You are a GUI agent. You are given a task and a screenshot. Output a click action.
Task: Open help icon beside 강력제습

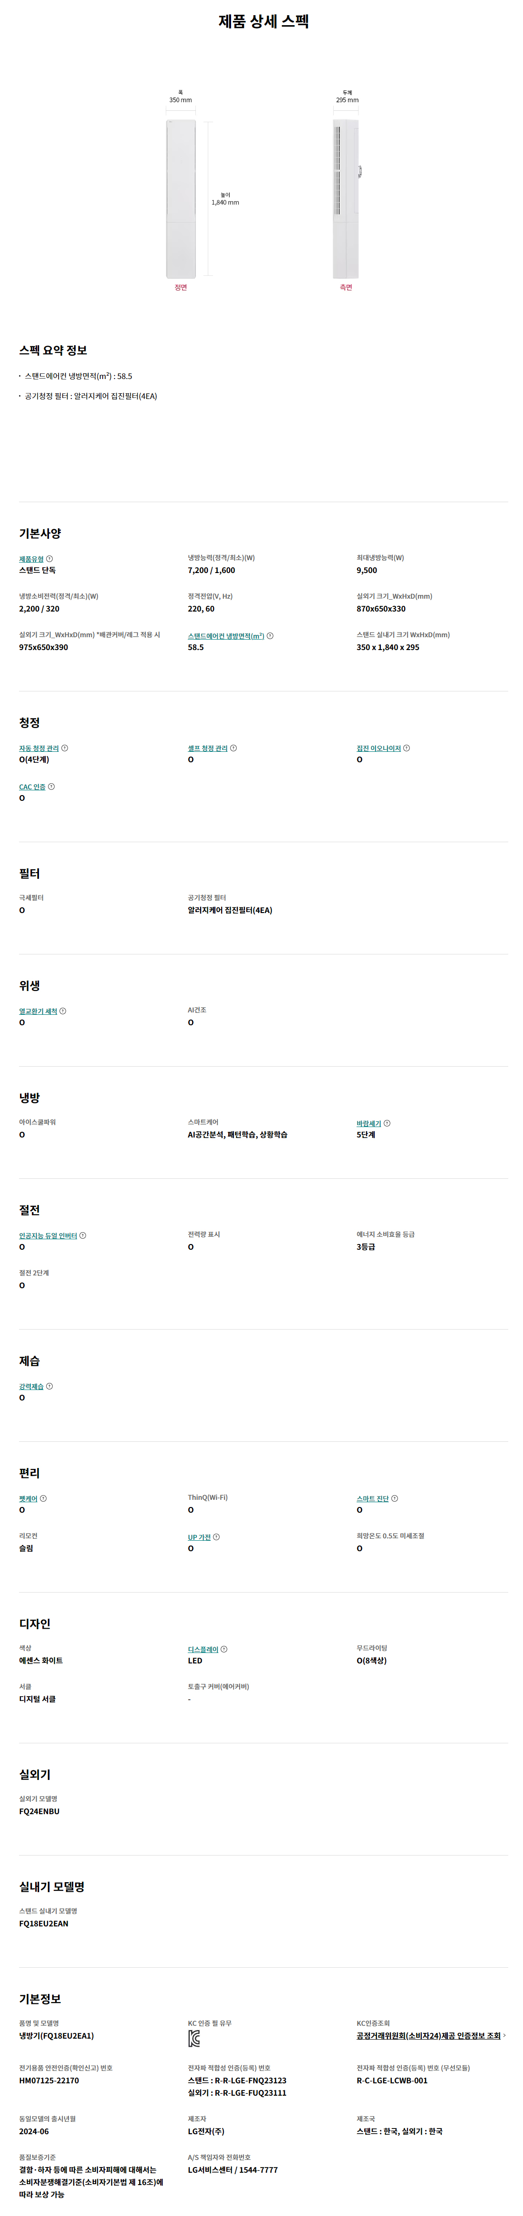pos(49,1387)
